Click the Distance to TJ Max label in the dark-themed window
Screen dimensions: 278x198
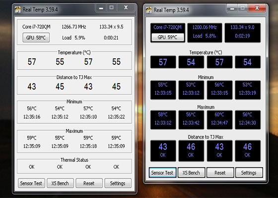pos(206,137)
